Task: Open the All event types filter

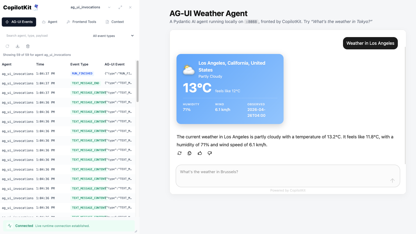Action: (113, 36)
